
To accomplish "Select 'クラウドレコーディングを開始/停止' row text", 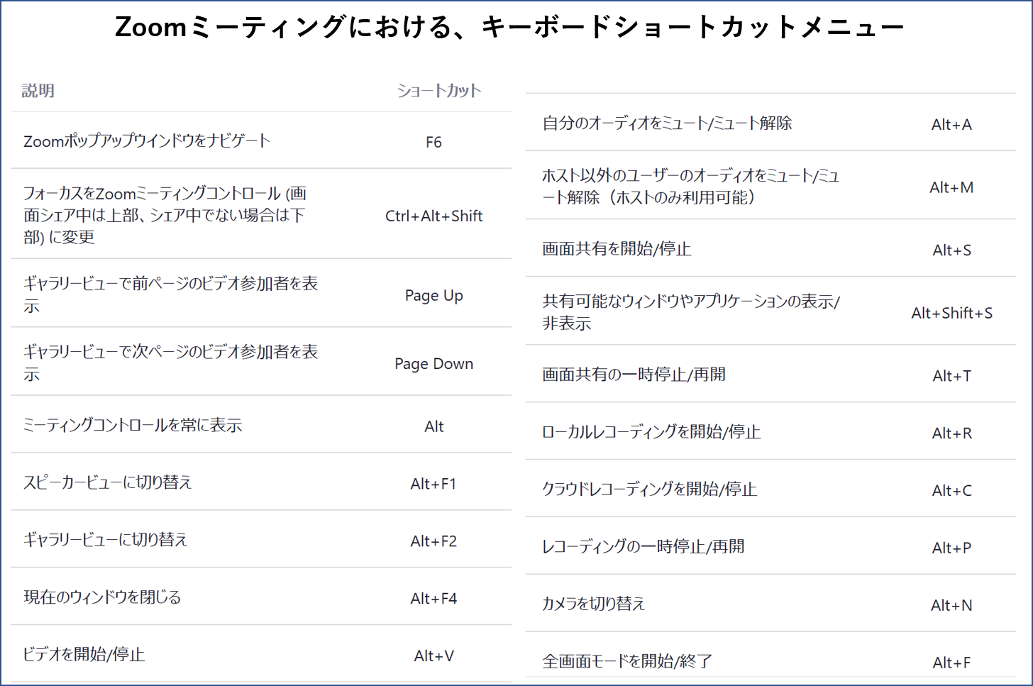I will (650, 489).
